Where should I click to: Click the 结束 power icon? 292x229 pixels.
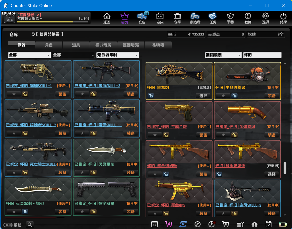[x=283, y=18]
